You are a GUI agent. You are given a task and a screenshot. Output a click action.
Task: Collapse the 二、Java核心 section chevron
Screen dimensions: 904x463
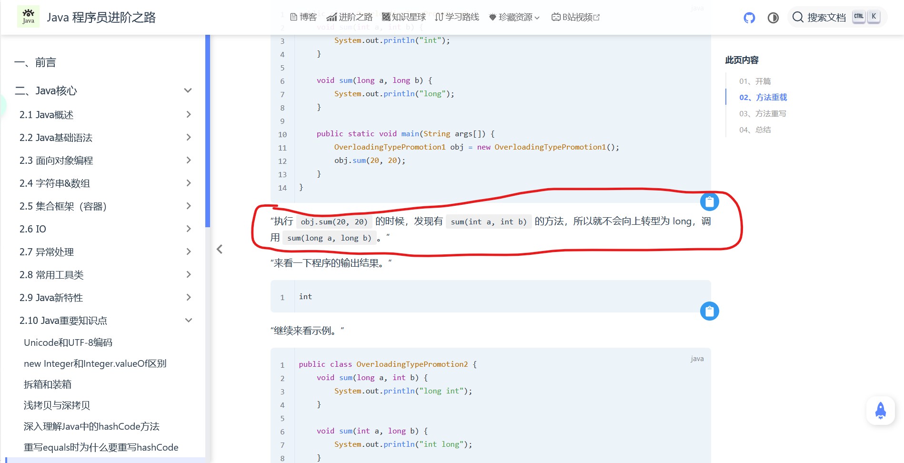pyautogui.click(x=188, y=91)
